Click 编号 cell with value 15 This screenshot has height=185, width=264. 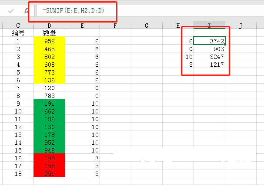point(18,150)
